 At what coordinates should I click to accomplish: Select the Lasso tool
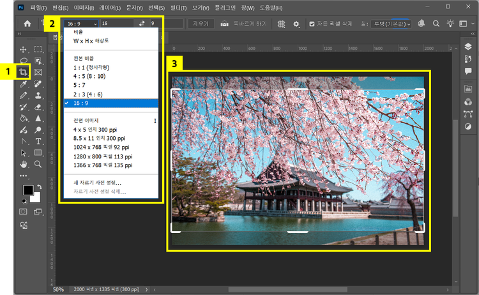[24, 61]
